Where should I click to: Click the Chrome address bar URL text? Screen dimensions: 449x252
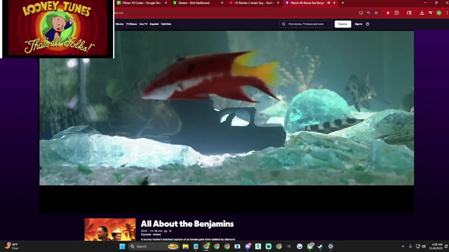pos(119,13)
